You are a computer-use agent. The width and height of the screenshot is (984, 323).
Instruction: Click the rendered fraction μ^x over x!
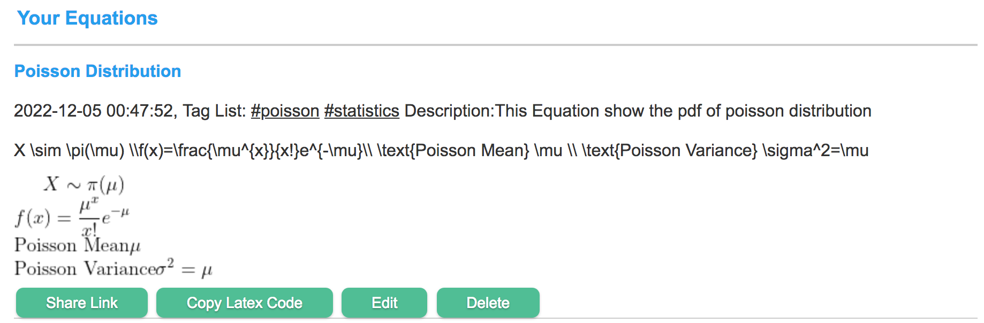pos(89,217)
